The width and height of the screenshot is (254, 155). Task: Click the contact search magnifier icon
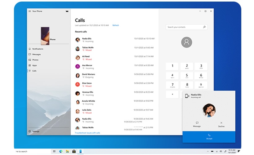click(204, 27)
